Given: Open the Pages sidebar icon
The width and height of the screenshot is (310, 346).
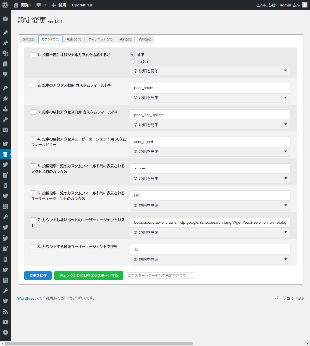Looking at the screenshot, I should point(5,64).
